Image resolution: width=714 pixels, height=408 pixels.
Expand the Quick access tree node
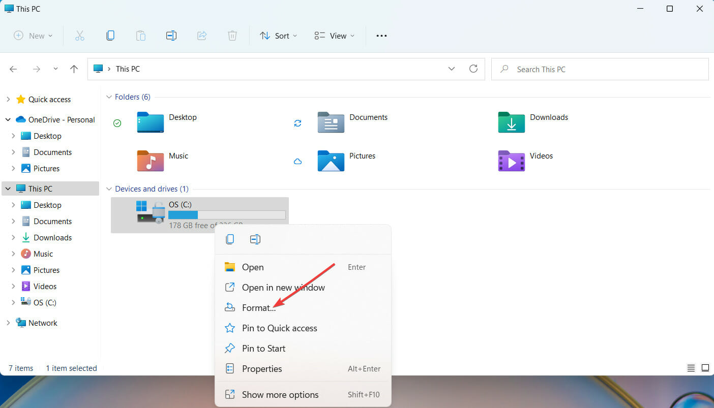8,99
